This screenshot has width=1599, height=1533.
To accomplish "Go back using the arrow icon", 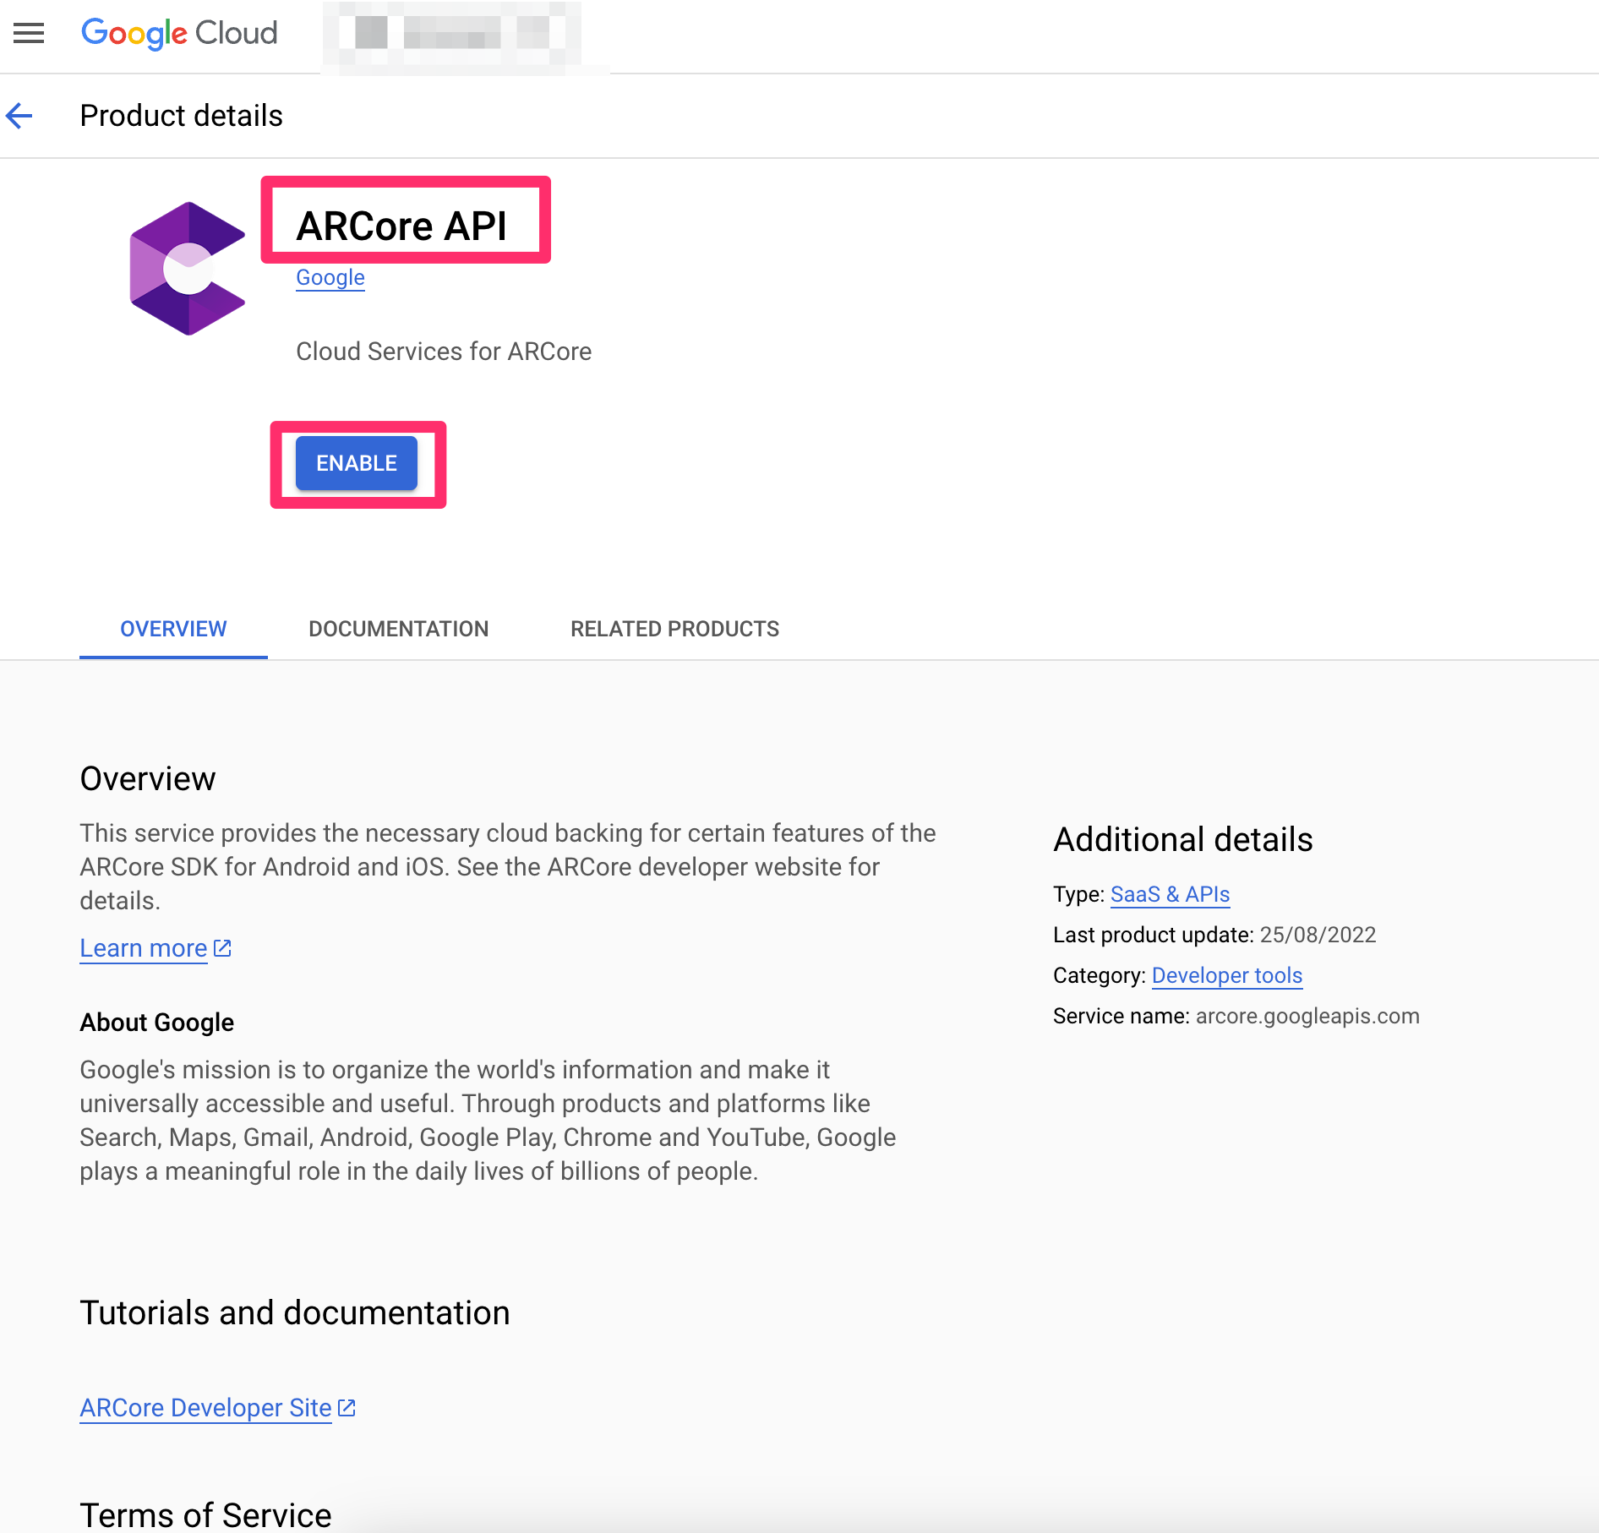I will [x=19, y=116].
